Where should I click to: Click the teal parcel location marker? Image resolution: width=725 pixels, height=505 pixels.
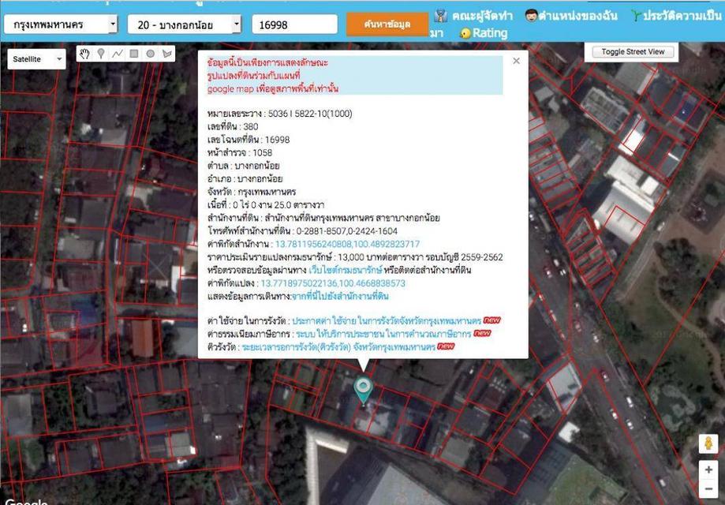pyautogui.click(x=364, y=390)
